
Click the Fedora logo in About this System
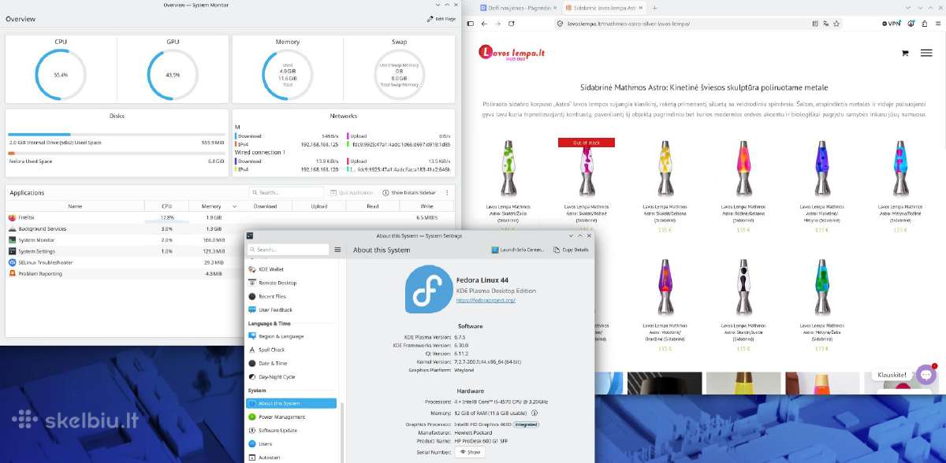coord(429,290)
